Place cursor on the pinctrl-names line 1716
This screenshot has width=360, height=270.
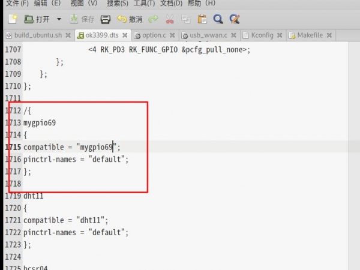click(x=76, y=159)
